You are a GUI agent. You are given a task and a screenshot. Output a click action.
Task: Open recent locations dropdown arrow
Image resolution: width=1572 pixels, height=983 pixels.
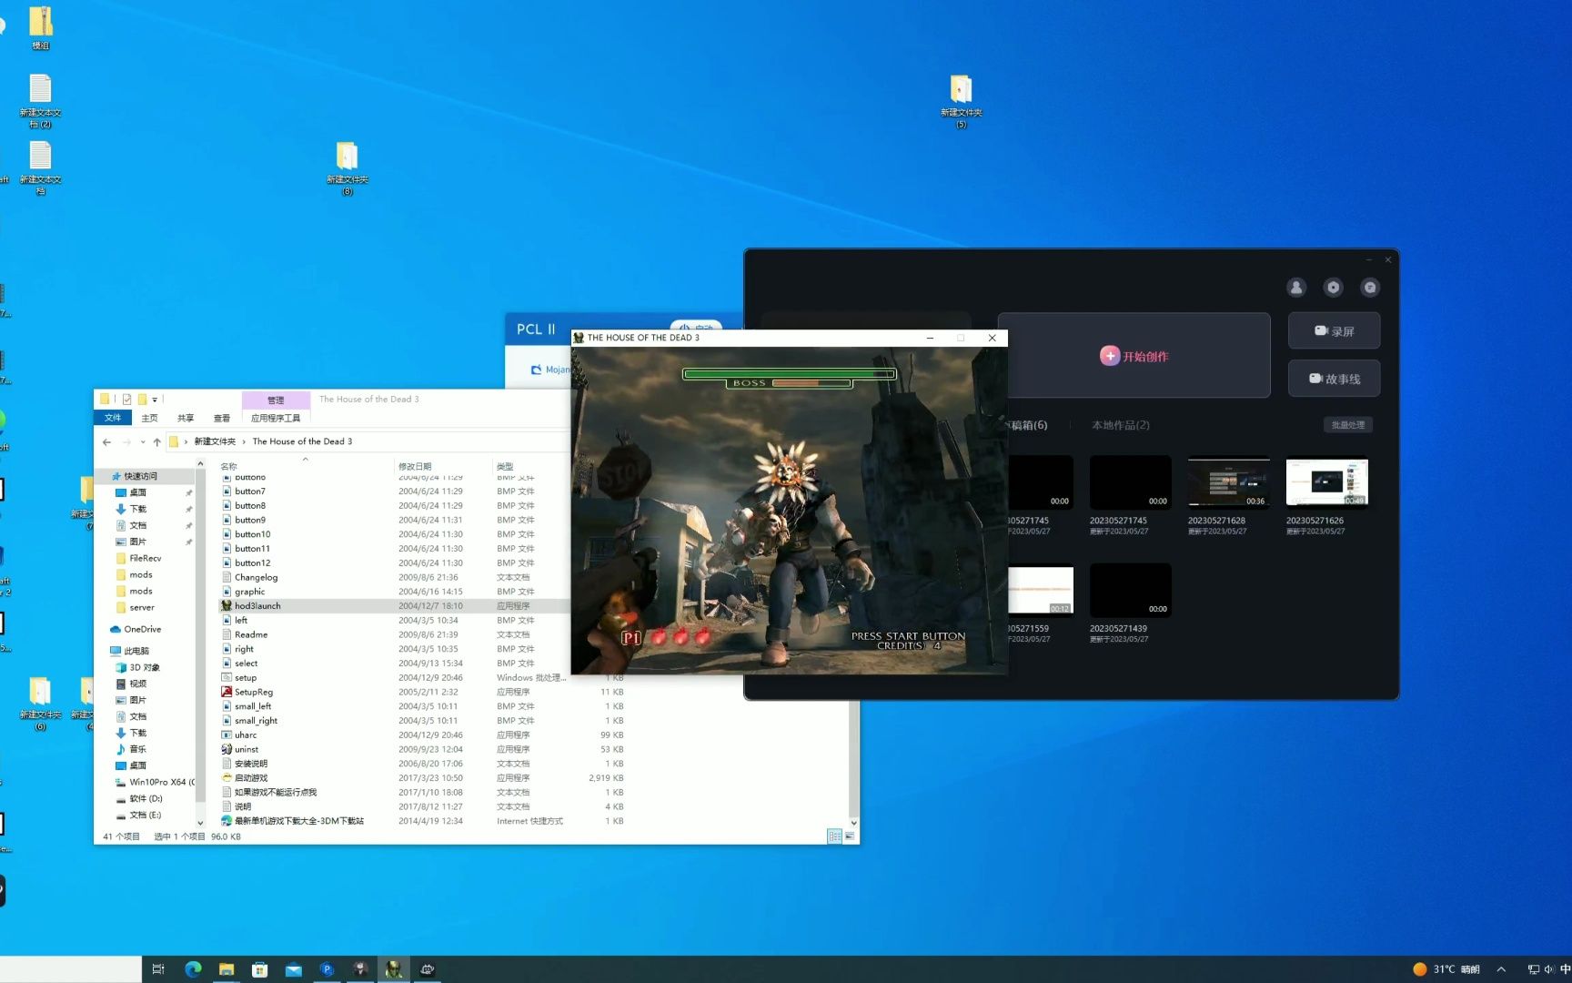pyautogui.click(x=143, y=441)
